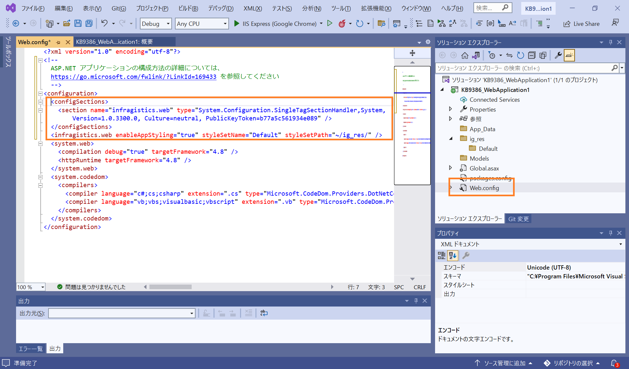Open the Git 変更 view button

pyautogui.click(x=518, y=219)
